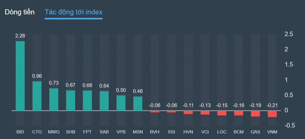Click the SAB bar

(104, 101)
